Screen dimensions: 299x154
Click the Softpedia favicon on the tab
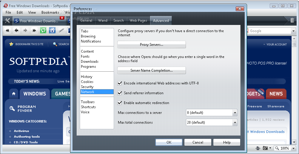(17, 21)
